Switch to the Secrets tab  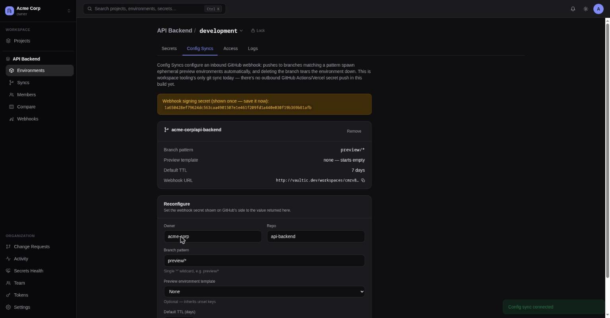(x=169, y=48)
